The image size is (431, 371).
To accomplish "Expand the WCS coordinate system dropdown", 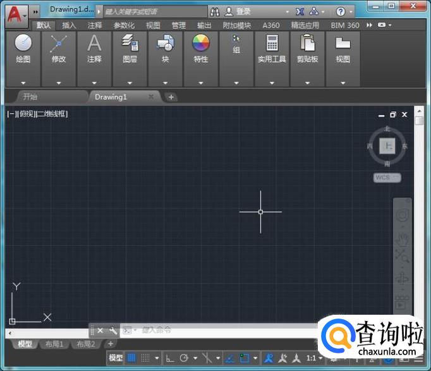I will click(387, 178).
